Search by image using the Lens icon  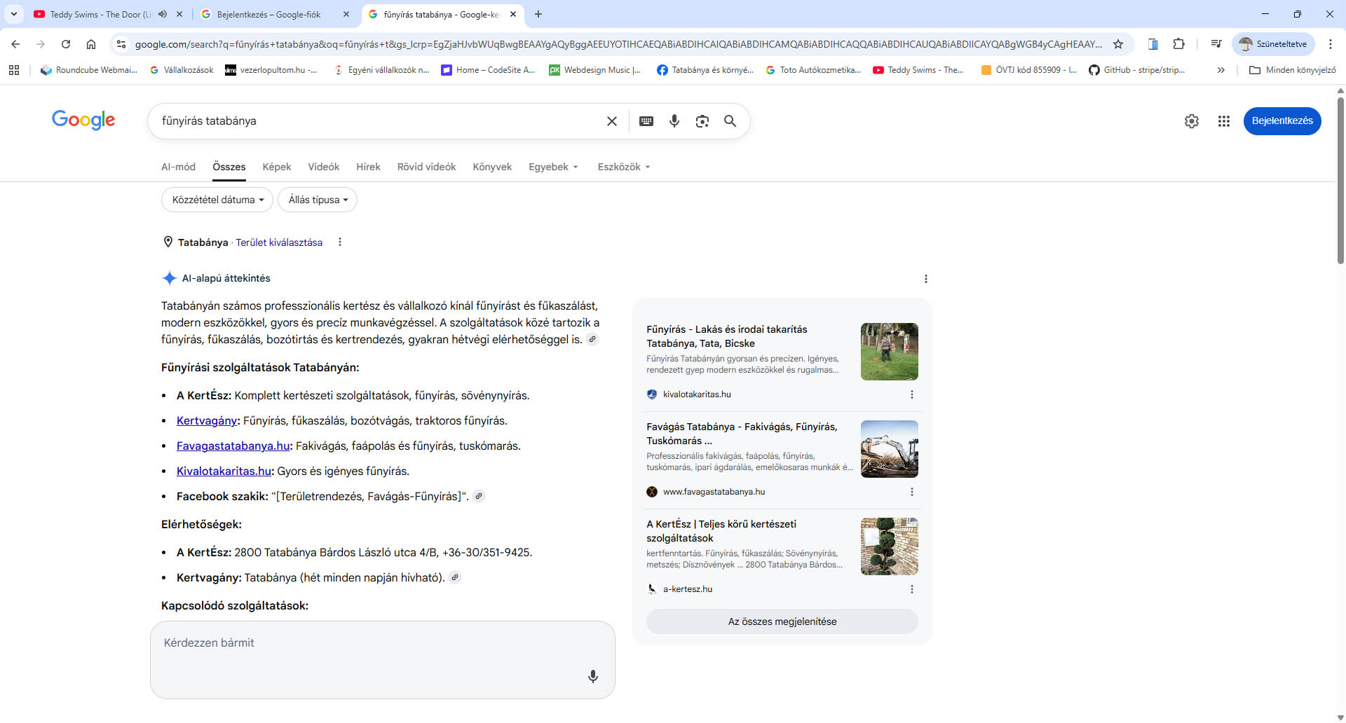[702, 121]
